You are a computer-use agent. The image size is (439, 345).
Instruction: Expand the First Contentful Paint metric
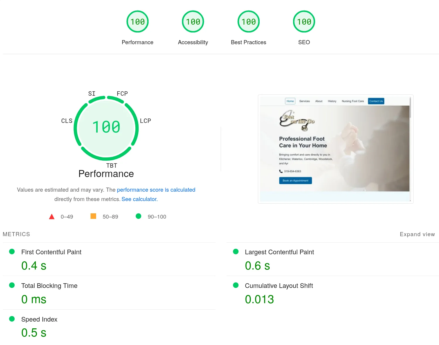pos(109,259)
